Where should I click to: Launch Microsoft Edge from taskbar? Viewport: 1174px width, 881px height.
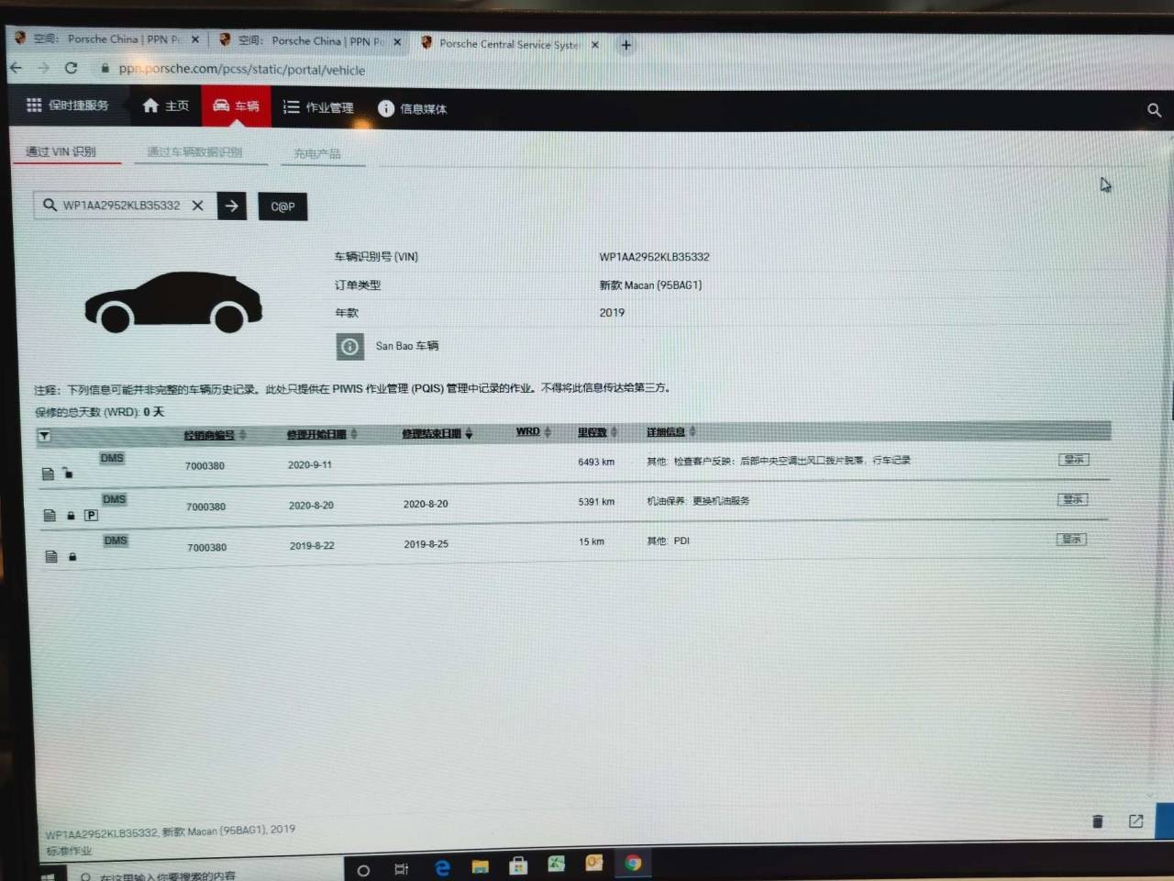click(441, 867)
